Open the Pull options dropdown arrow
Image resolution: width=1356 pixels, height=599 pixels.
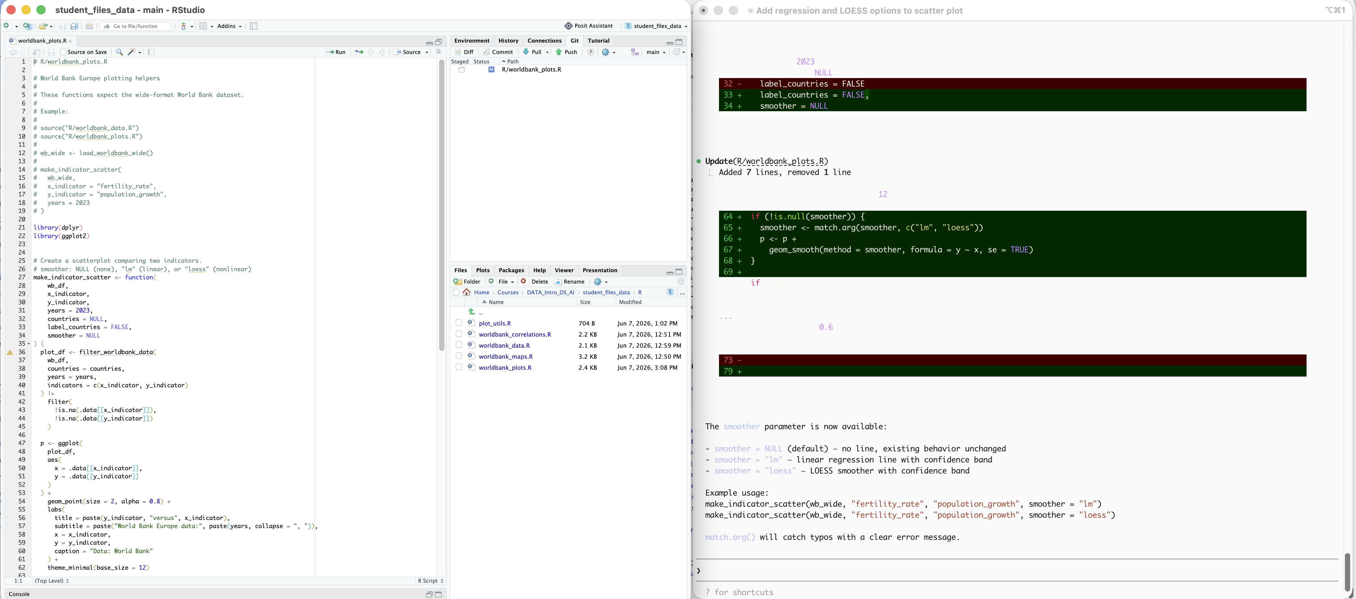tap(548, 52)
